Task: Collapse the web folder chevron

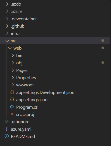Action: (10, 48)
